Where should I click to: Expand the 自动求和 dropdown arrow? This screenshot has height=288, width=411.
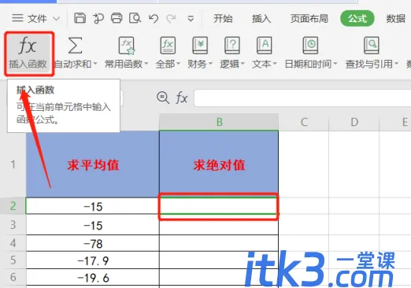tap(95, 64)
